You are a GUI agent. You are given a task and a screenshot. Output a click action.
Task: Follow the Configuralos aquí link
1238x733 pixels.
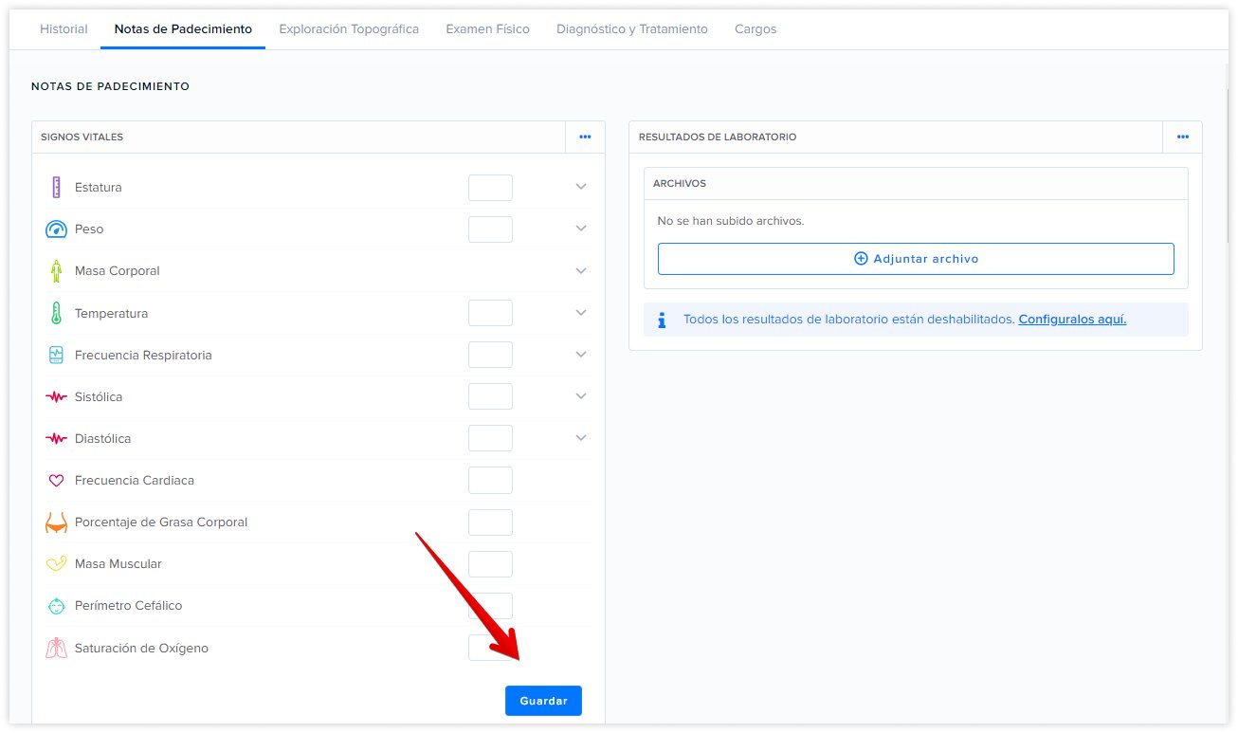click(x=1072, y=320)
